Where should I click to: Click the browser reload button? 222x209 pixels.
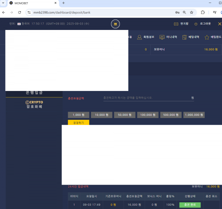tap(20, 12)
